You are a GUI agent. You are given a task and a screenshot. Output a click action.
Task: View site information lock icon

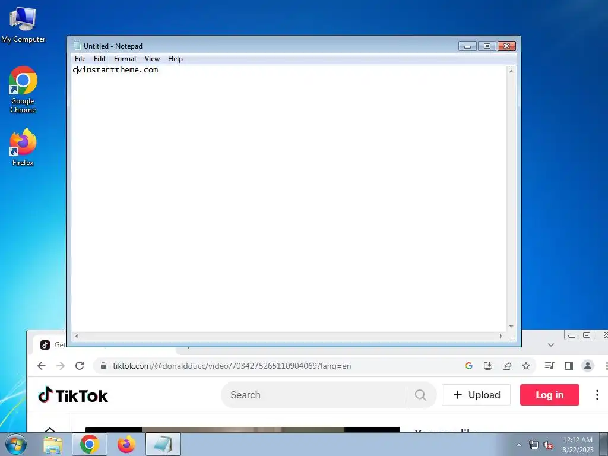[x=103, y=366]
